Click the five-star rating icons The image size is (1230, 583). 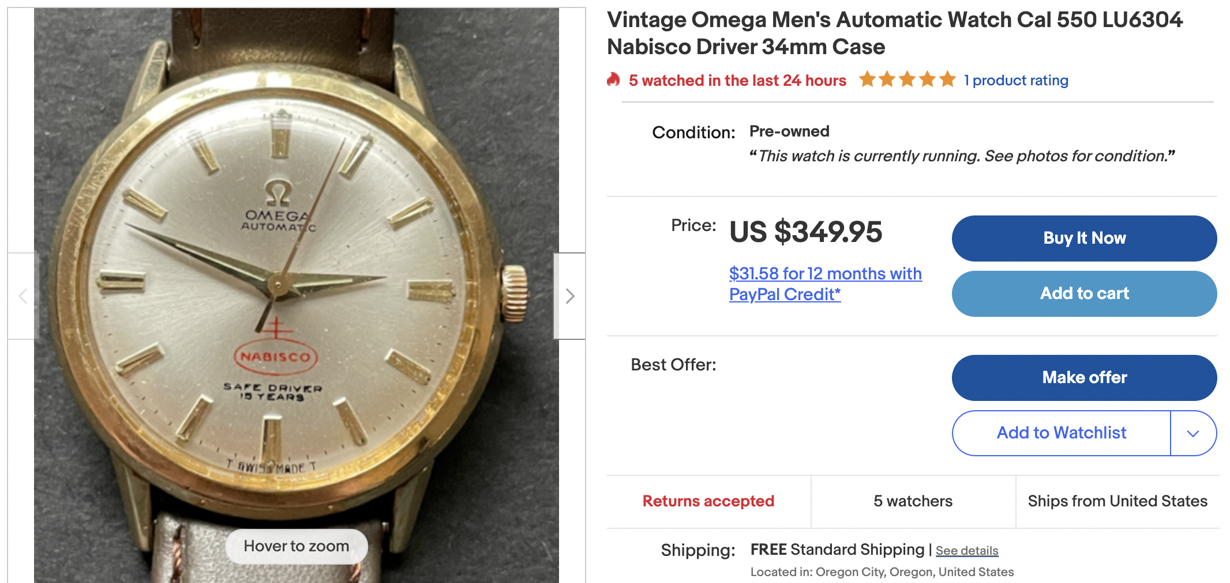pos(907,79)
